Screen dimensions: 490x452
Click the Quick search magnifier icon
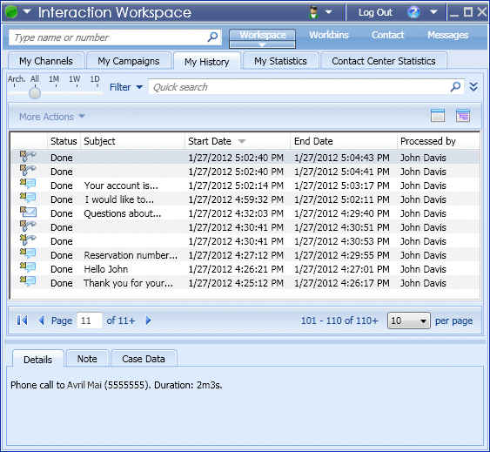455,86
